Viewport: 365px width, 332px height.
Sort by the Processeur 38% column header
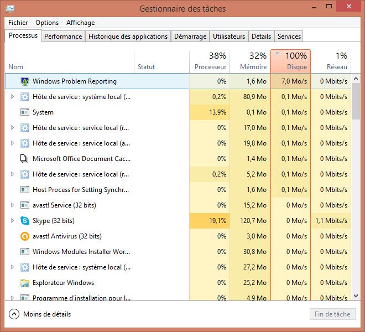pyautogui.click(x=210, y=61)
